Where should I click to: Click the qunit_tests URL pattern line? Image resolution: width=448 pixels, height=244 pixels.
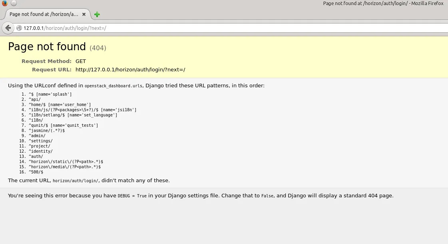(64, 126)
